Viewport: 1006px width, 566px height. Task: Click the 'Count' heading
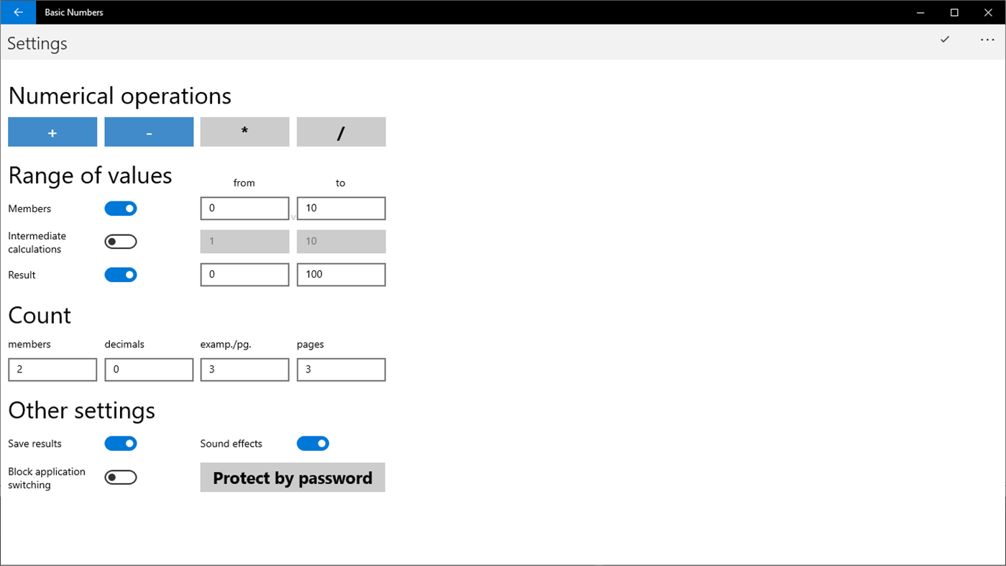point(40,315)
